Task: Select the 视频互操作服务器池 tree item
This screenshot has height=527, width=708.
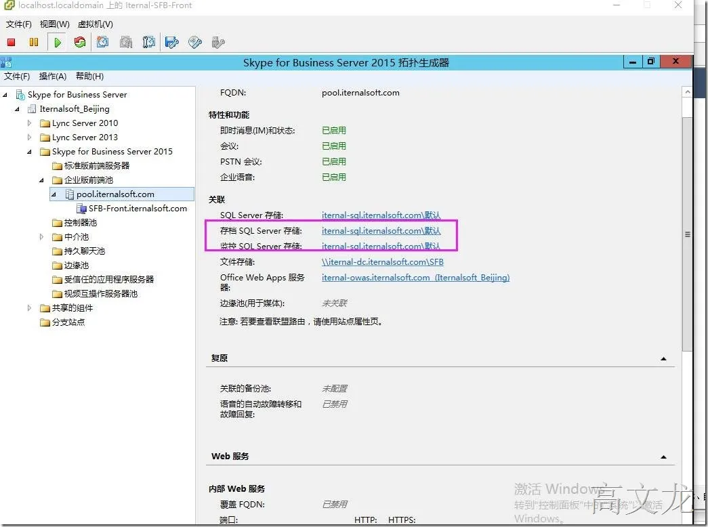Action: (101, 293)
